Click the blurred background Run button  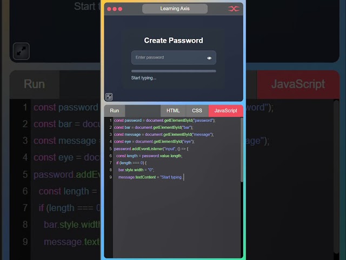coord(35,84)
